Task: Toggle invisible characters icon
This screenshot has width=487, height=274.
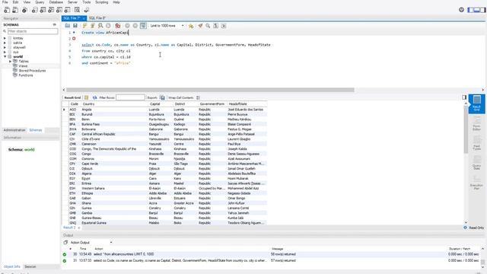Action: coord(216,26)
